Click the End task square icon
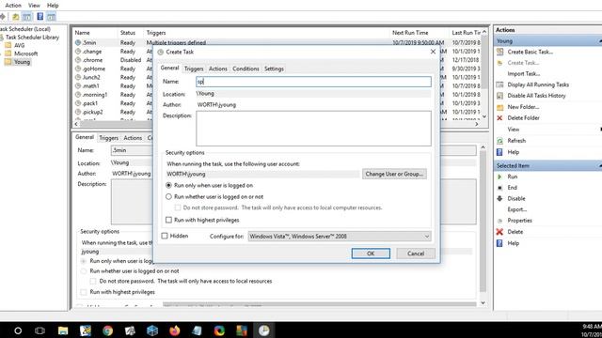The height and width of the screenshot is (338, 602). [499, 188]
